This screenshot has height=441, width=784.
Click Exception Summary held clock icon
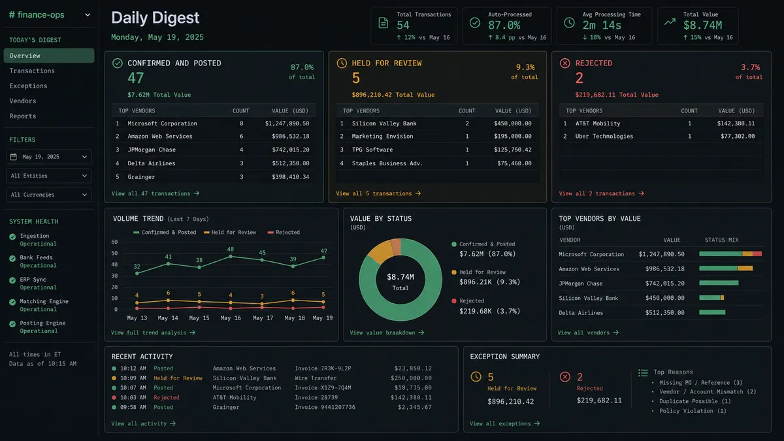tap(476, 377)
